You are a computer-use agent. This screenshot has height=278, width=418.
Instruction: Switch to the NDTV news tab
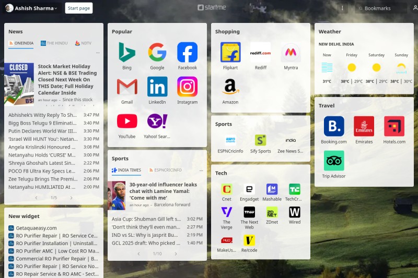pyautogui.click(x=83, y=43)
